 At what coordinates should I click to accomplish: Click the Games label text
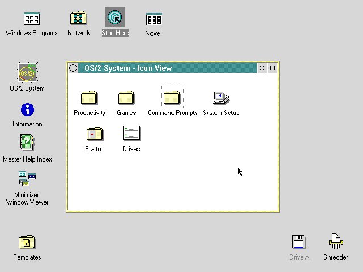point(126,113)
